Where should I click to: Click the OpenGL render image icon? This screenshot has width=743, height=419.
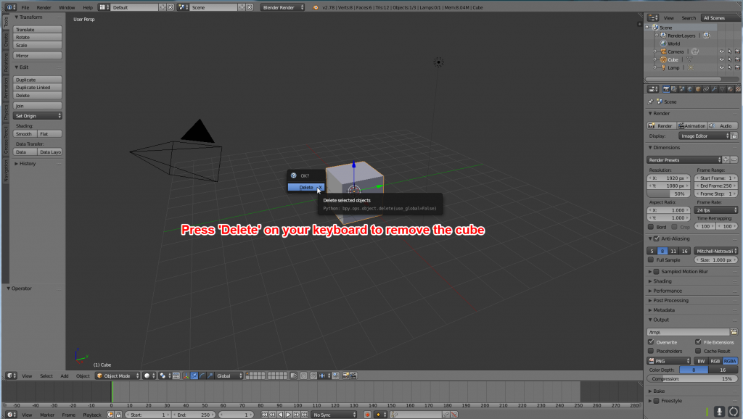coord(345,376)
